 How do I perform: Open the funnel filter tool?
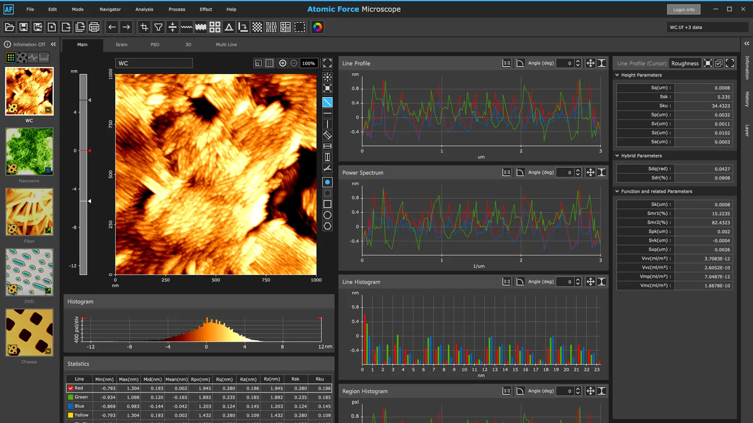(159, 27)
